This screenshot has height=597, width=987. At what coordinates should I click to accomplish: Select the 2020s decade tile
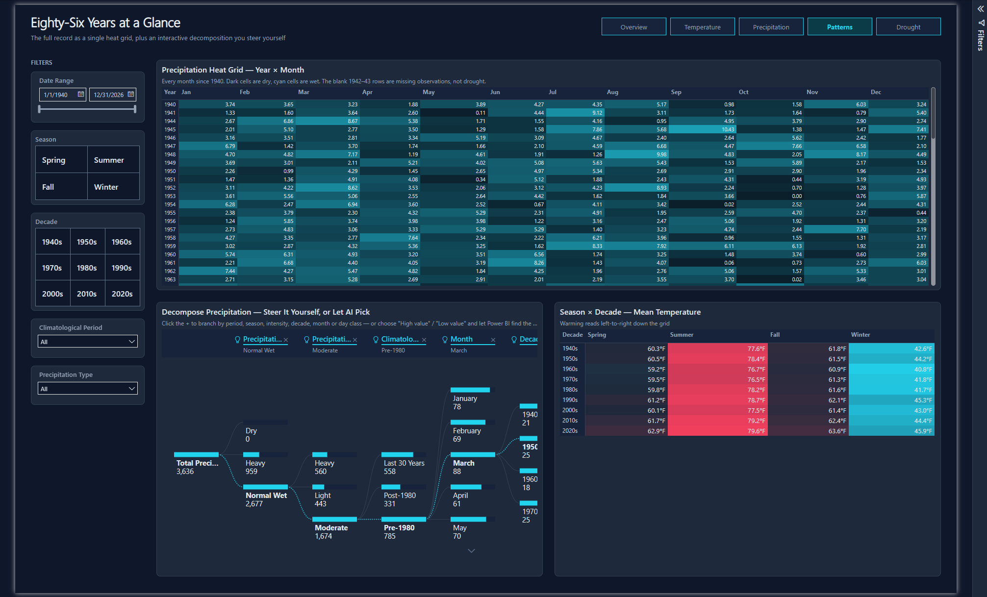tap(122, 294)
